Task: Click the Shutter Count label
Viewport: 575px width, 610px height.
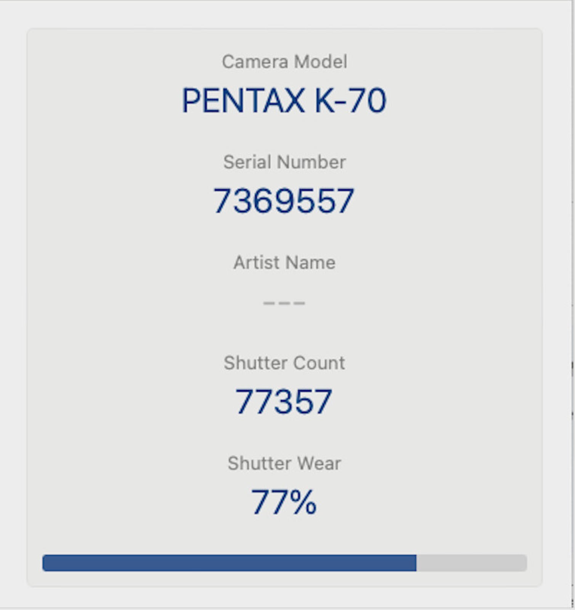Action: (284, 363)
